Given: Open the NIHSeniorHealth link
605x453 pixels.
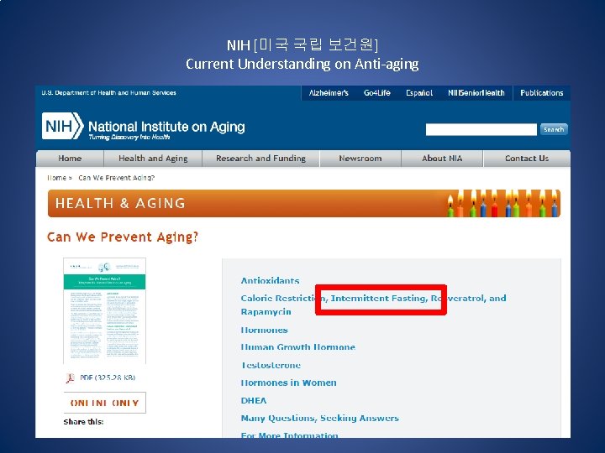Looking at the screenshot, I should [476, 93].
